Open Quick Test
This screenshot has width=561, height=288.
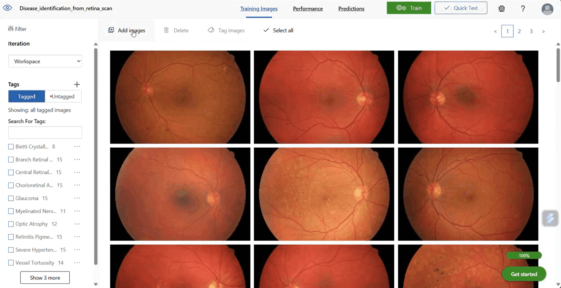click(x=461, y=8)
